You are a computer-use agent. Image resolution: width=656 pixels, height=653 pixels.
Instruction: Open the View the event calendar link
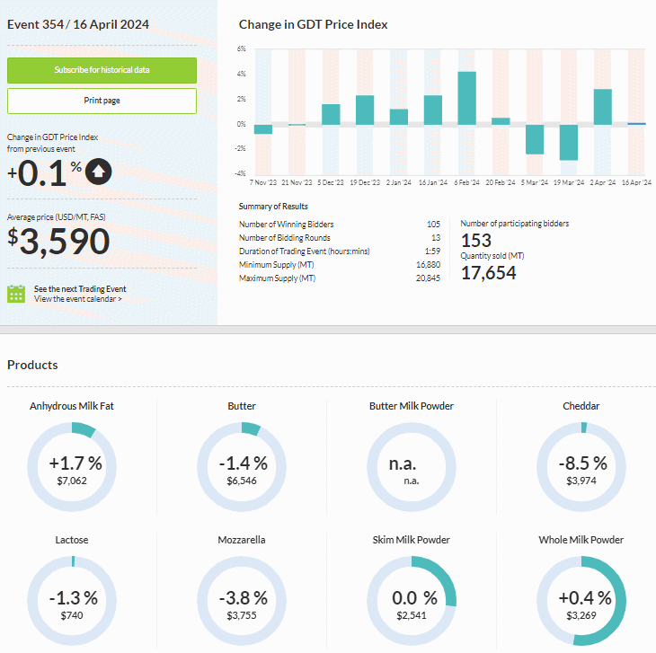click(x=78, y=299)
